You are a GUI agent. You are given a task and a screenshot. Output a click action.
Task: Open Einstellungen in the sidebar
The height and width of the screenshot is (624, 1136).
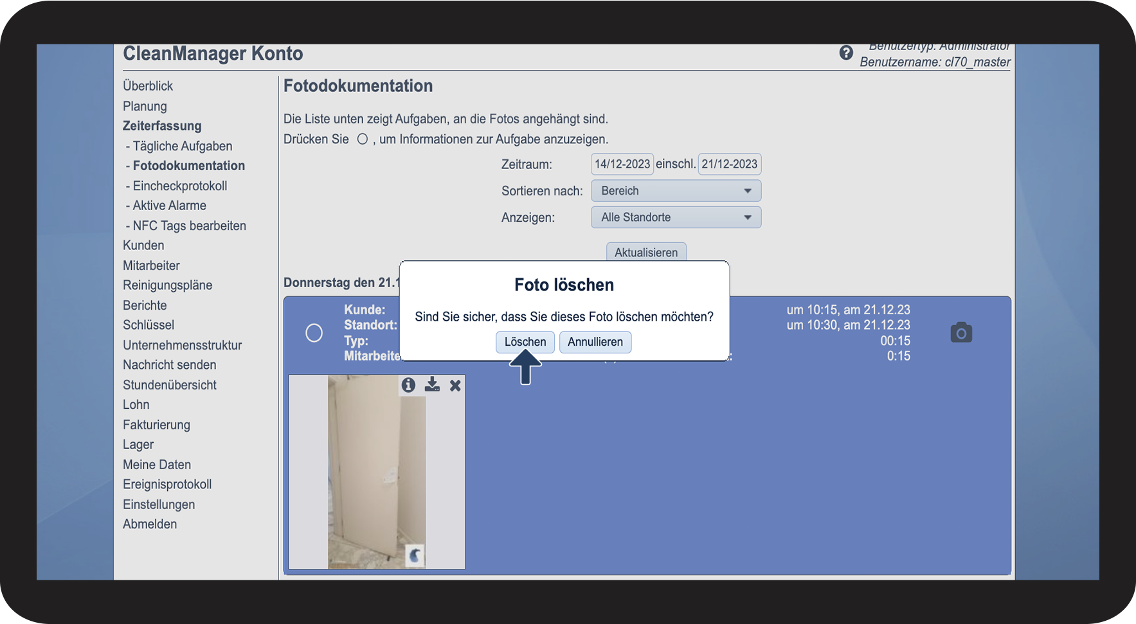[x=159, y=504]
